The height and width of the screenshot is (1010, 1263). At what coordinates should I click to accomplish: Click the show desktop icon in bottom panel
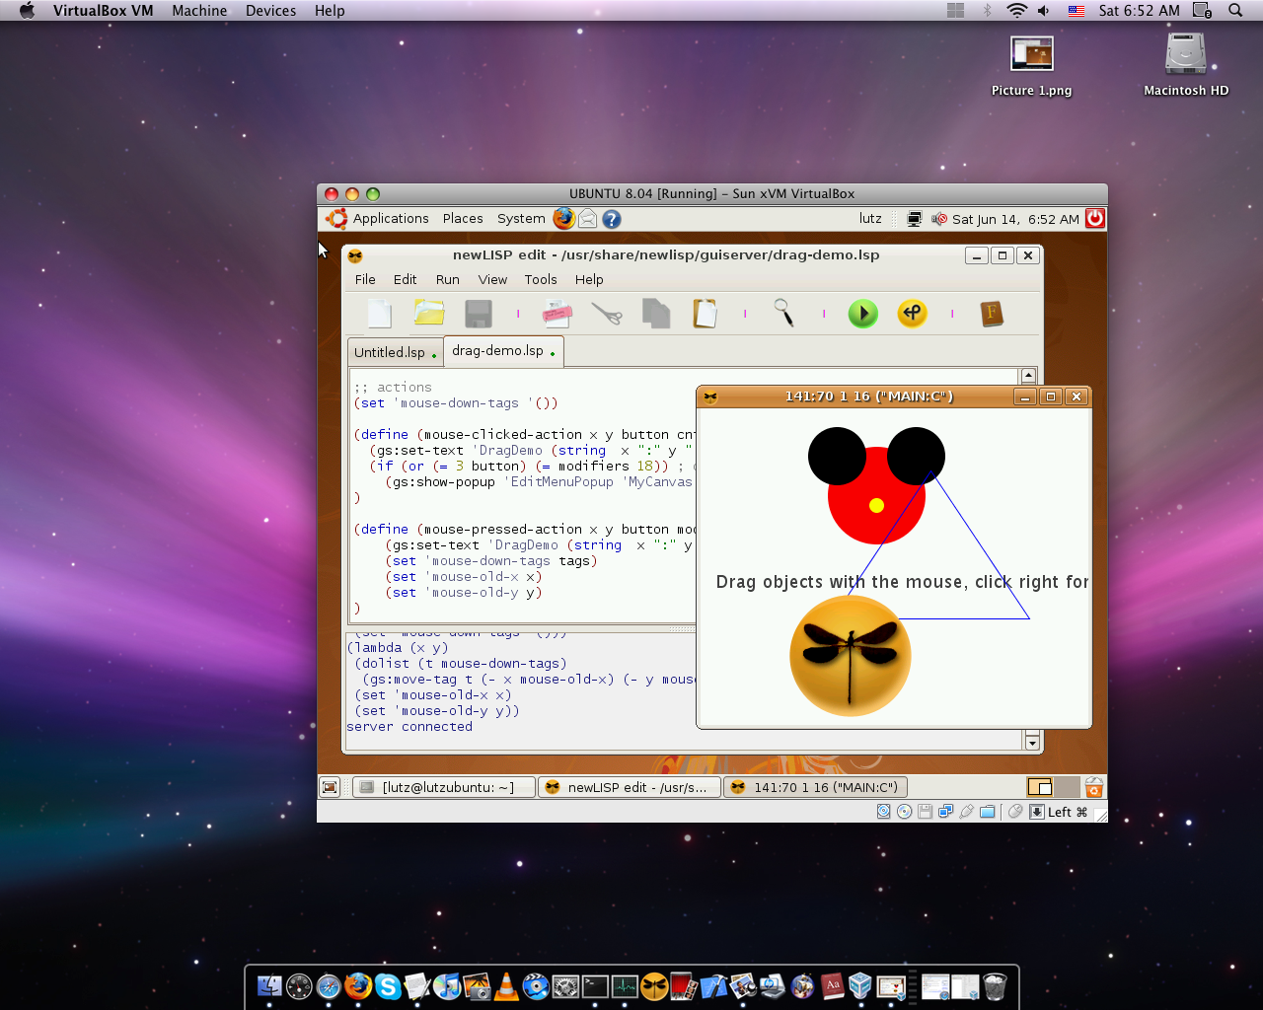coord(331,787)
